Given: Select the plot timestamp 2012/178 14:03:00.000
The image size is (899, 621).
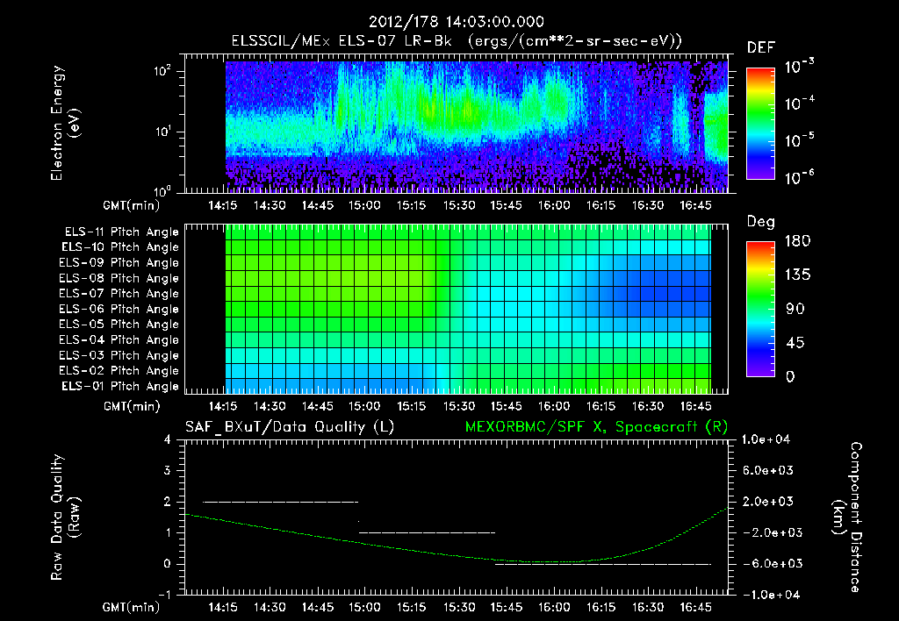Looking at the screenshot, I should click(x=457, y=22).
